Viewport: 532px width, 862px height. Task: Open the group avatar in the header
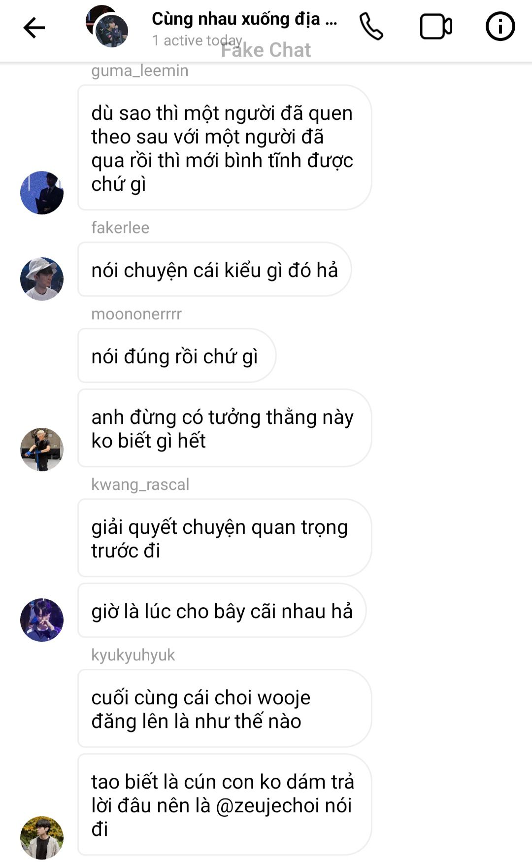tap(107, 27)
